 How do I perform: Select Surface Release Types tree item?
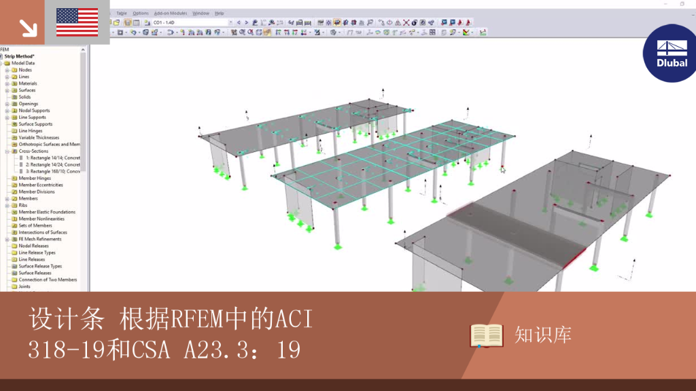40,266
